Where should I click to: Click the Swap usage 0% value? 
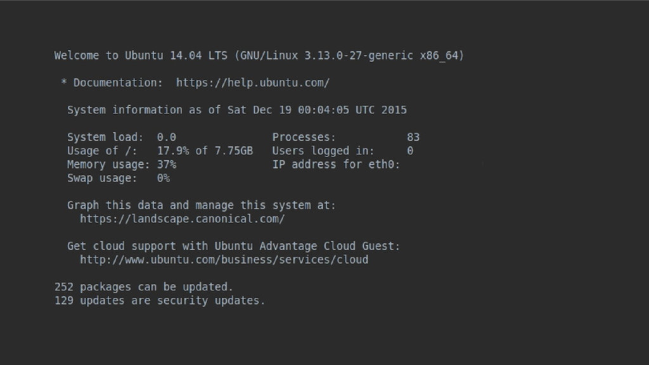[x=163, y=178]
